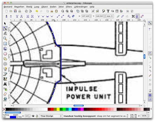Open the Uitbreidingen menu

tap(81, 7)
